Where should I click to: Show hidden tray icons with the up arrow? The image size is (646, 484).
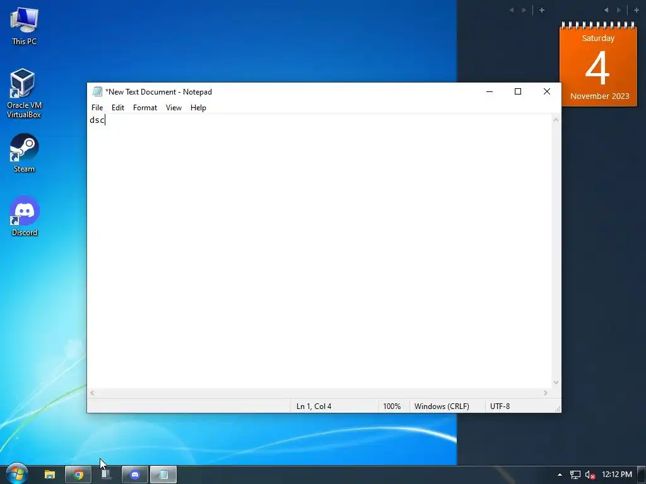pyautogui.click(x=560, y=475)
